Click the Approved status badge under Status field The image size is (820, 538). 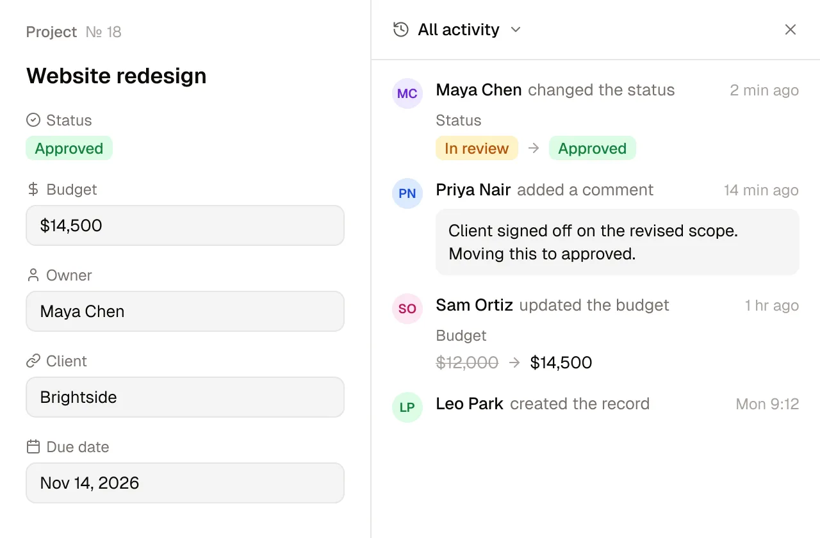click(69, 148)
